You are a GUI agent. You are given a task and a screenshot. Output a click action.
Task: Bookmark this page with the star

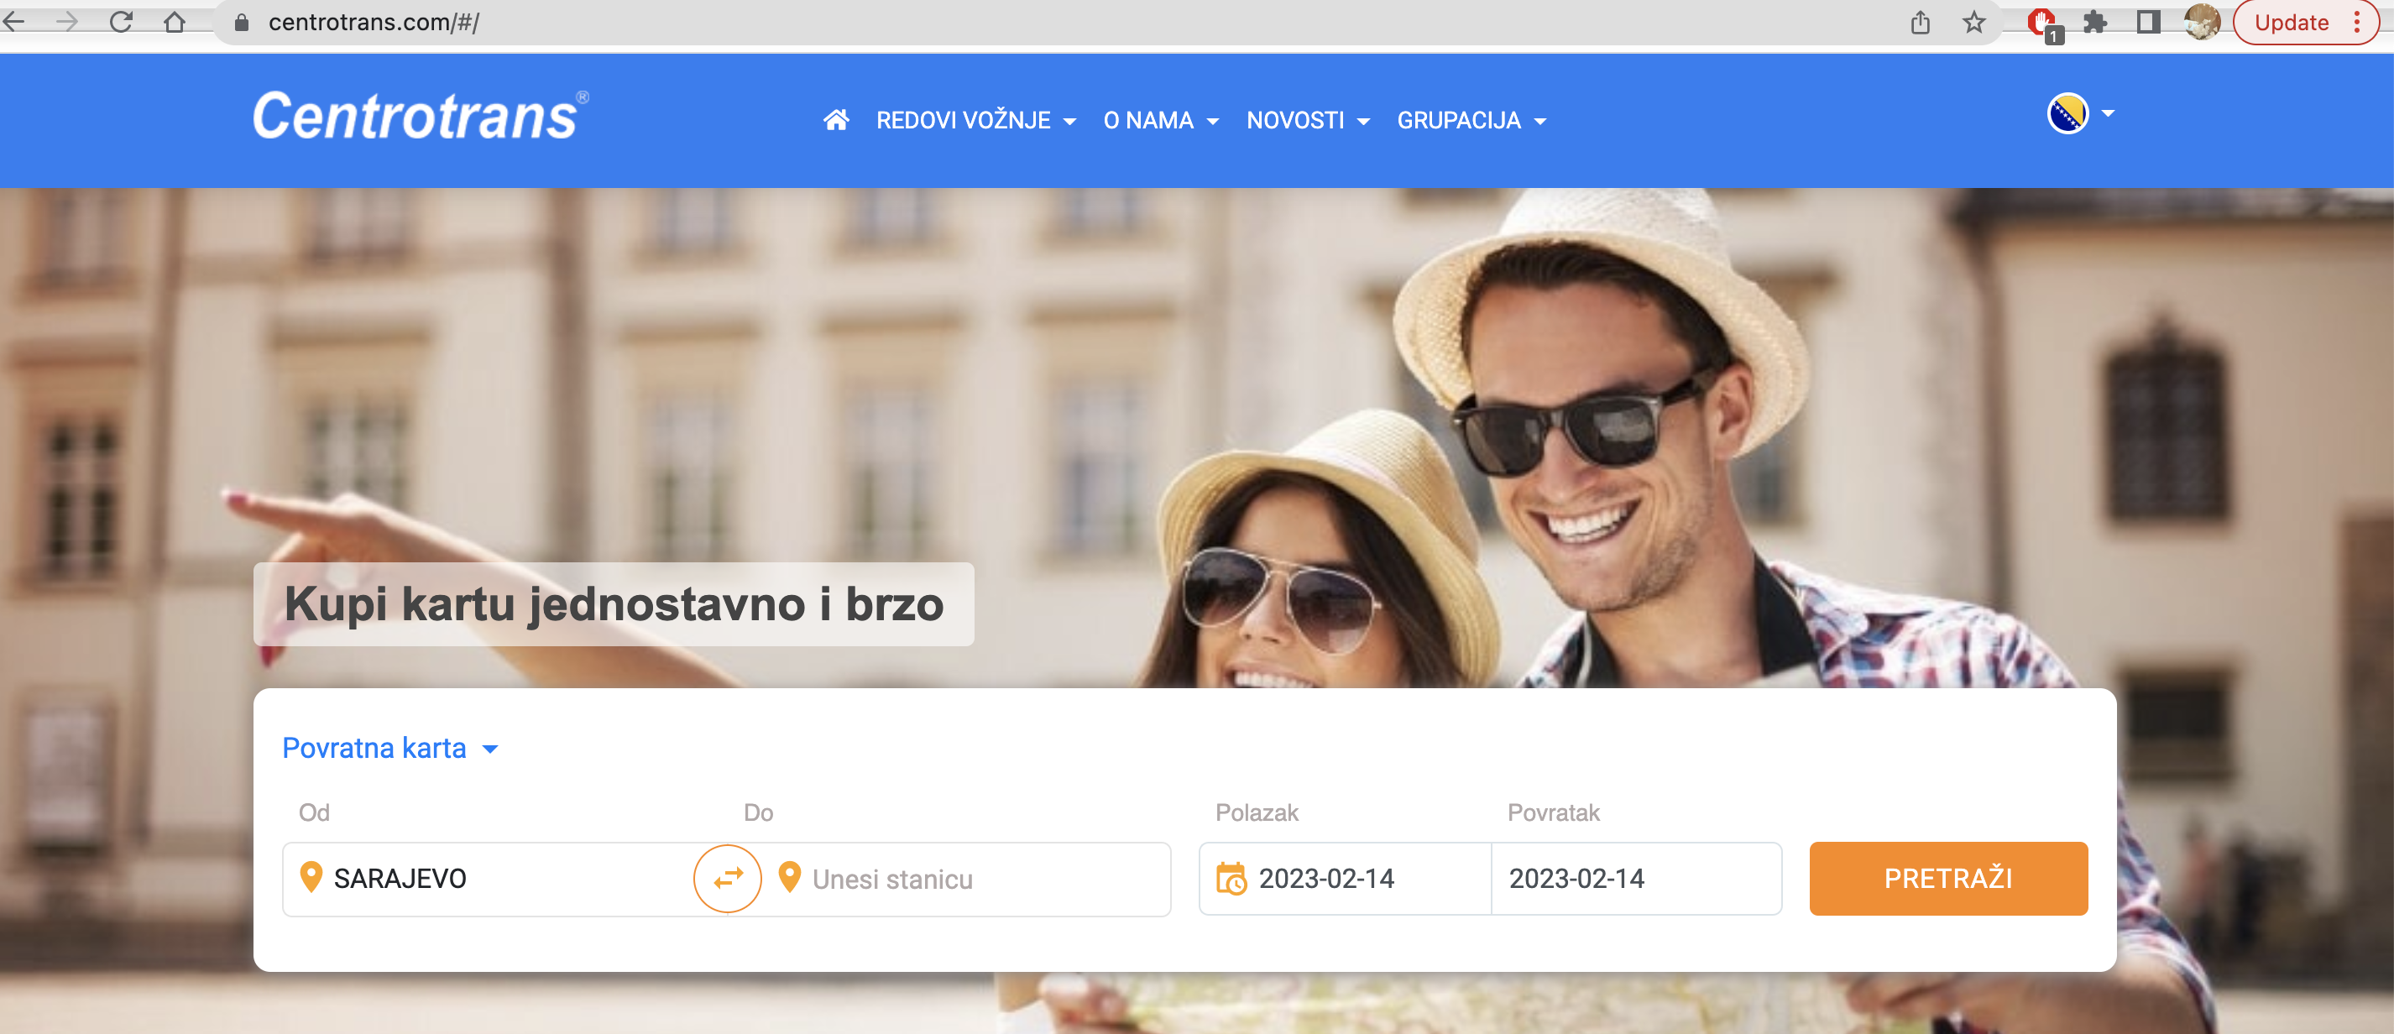[1974, 23]
